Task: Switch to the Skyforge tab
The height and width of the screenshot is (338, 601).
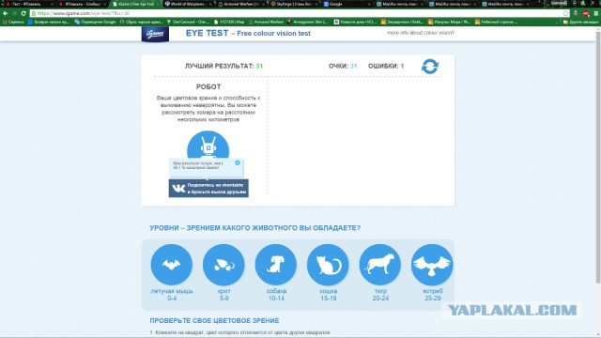Action: point(294,4)
